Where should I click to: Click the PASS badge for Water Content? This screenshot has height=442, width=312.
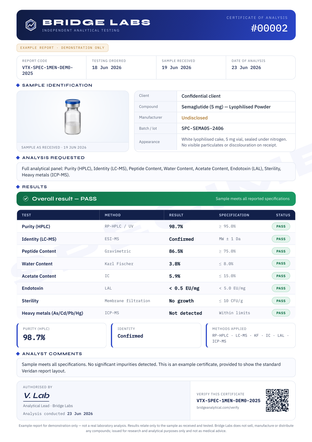point(281,264)
